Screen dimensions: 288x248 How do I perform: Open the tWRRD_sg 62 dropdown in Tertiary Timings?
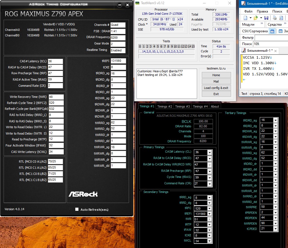[275, 153]
